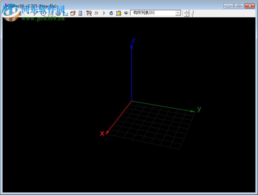
Task: Toggle the step-play control
Action: (x=97, y=14)
